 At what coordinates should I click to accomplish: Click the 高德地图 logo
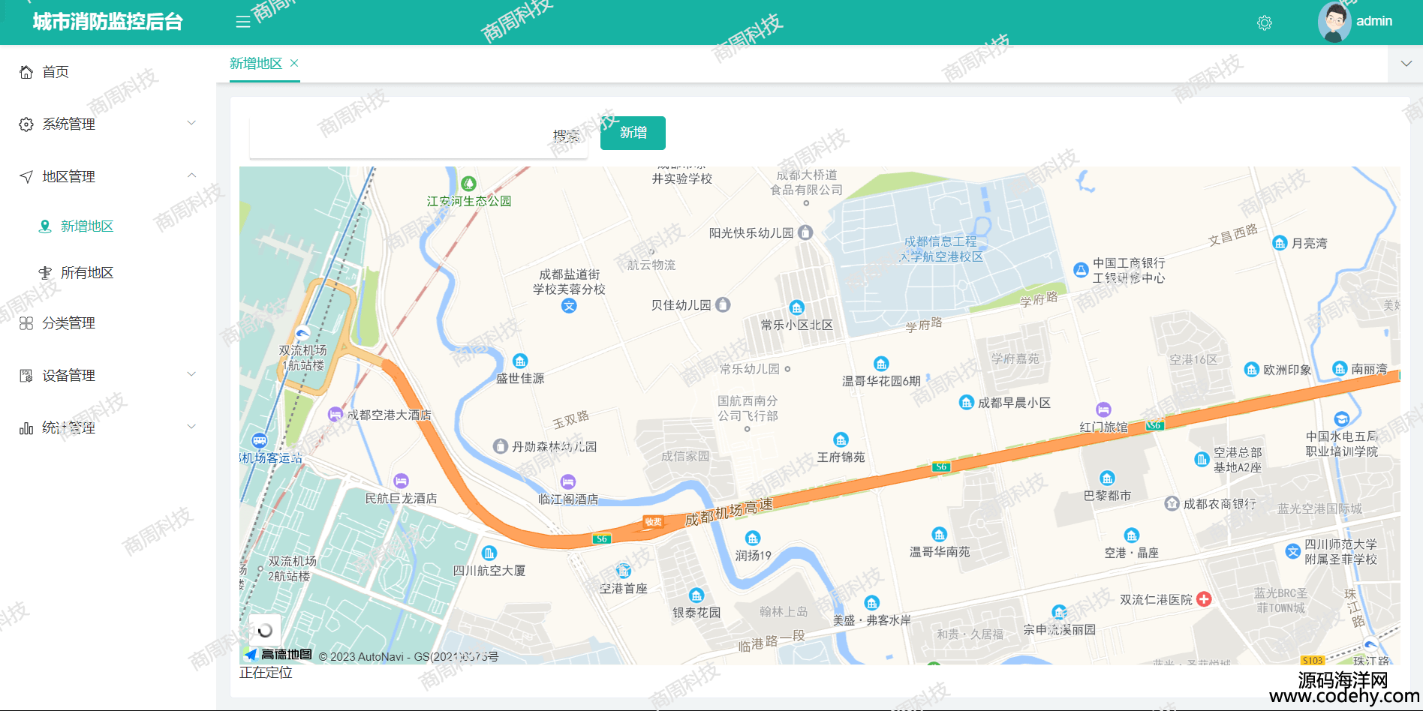[x=278, y=655]
